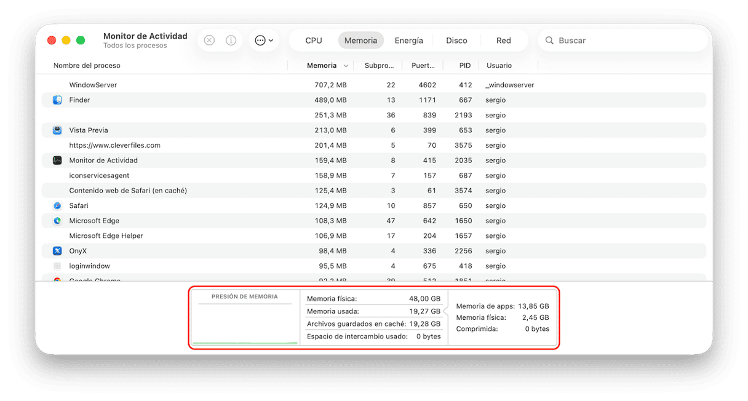The width and height of the screenshot is (748, 401).
Task: Select the Finder process icon
Action: click(x=57, y=100)
